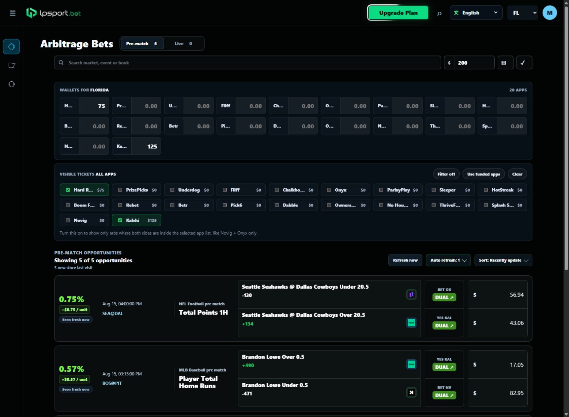Click the Hard Rock wallet amount 75

[x=94, y=106]
